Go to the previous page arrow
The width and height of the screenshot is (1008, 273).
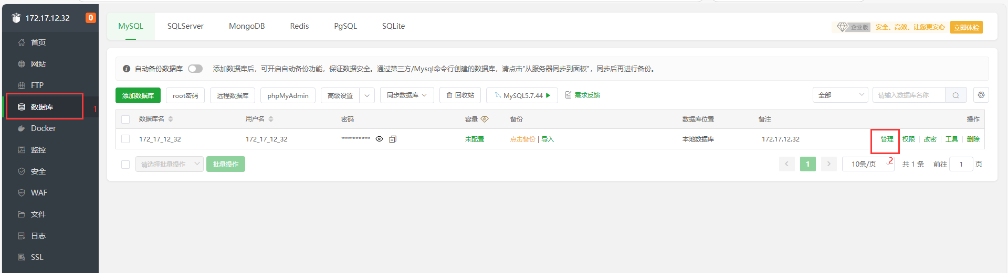[x=786, y=164]
